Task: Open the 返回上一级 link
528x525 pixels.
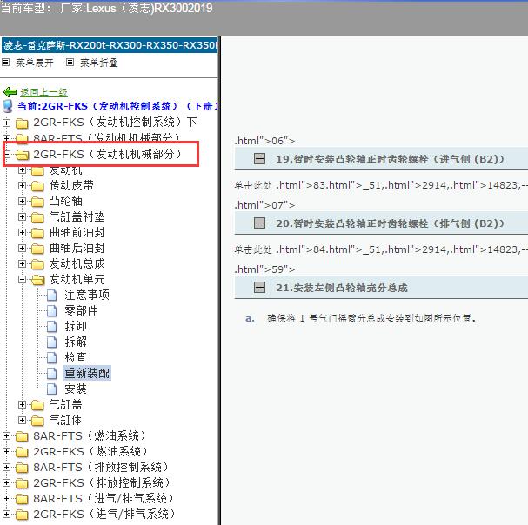Action: click(43, 92)
